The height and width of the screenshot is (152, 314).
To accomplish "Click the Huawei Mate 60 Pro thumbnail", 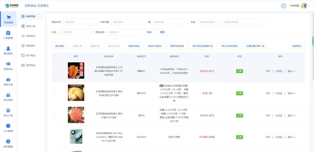I will click(76, 136).
